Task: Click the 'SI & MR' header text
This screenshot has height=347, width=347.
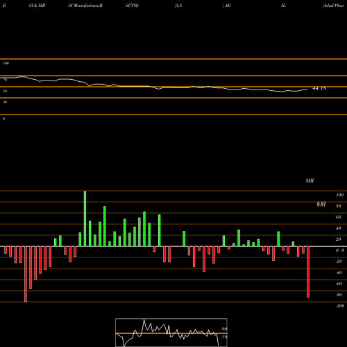Action: tap(37, 6)
